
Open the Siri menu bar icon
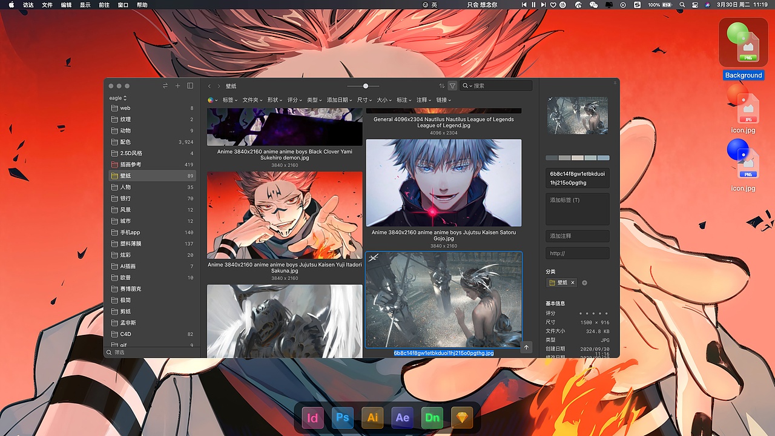707,4
